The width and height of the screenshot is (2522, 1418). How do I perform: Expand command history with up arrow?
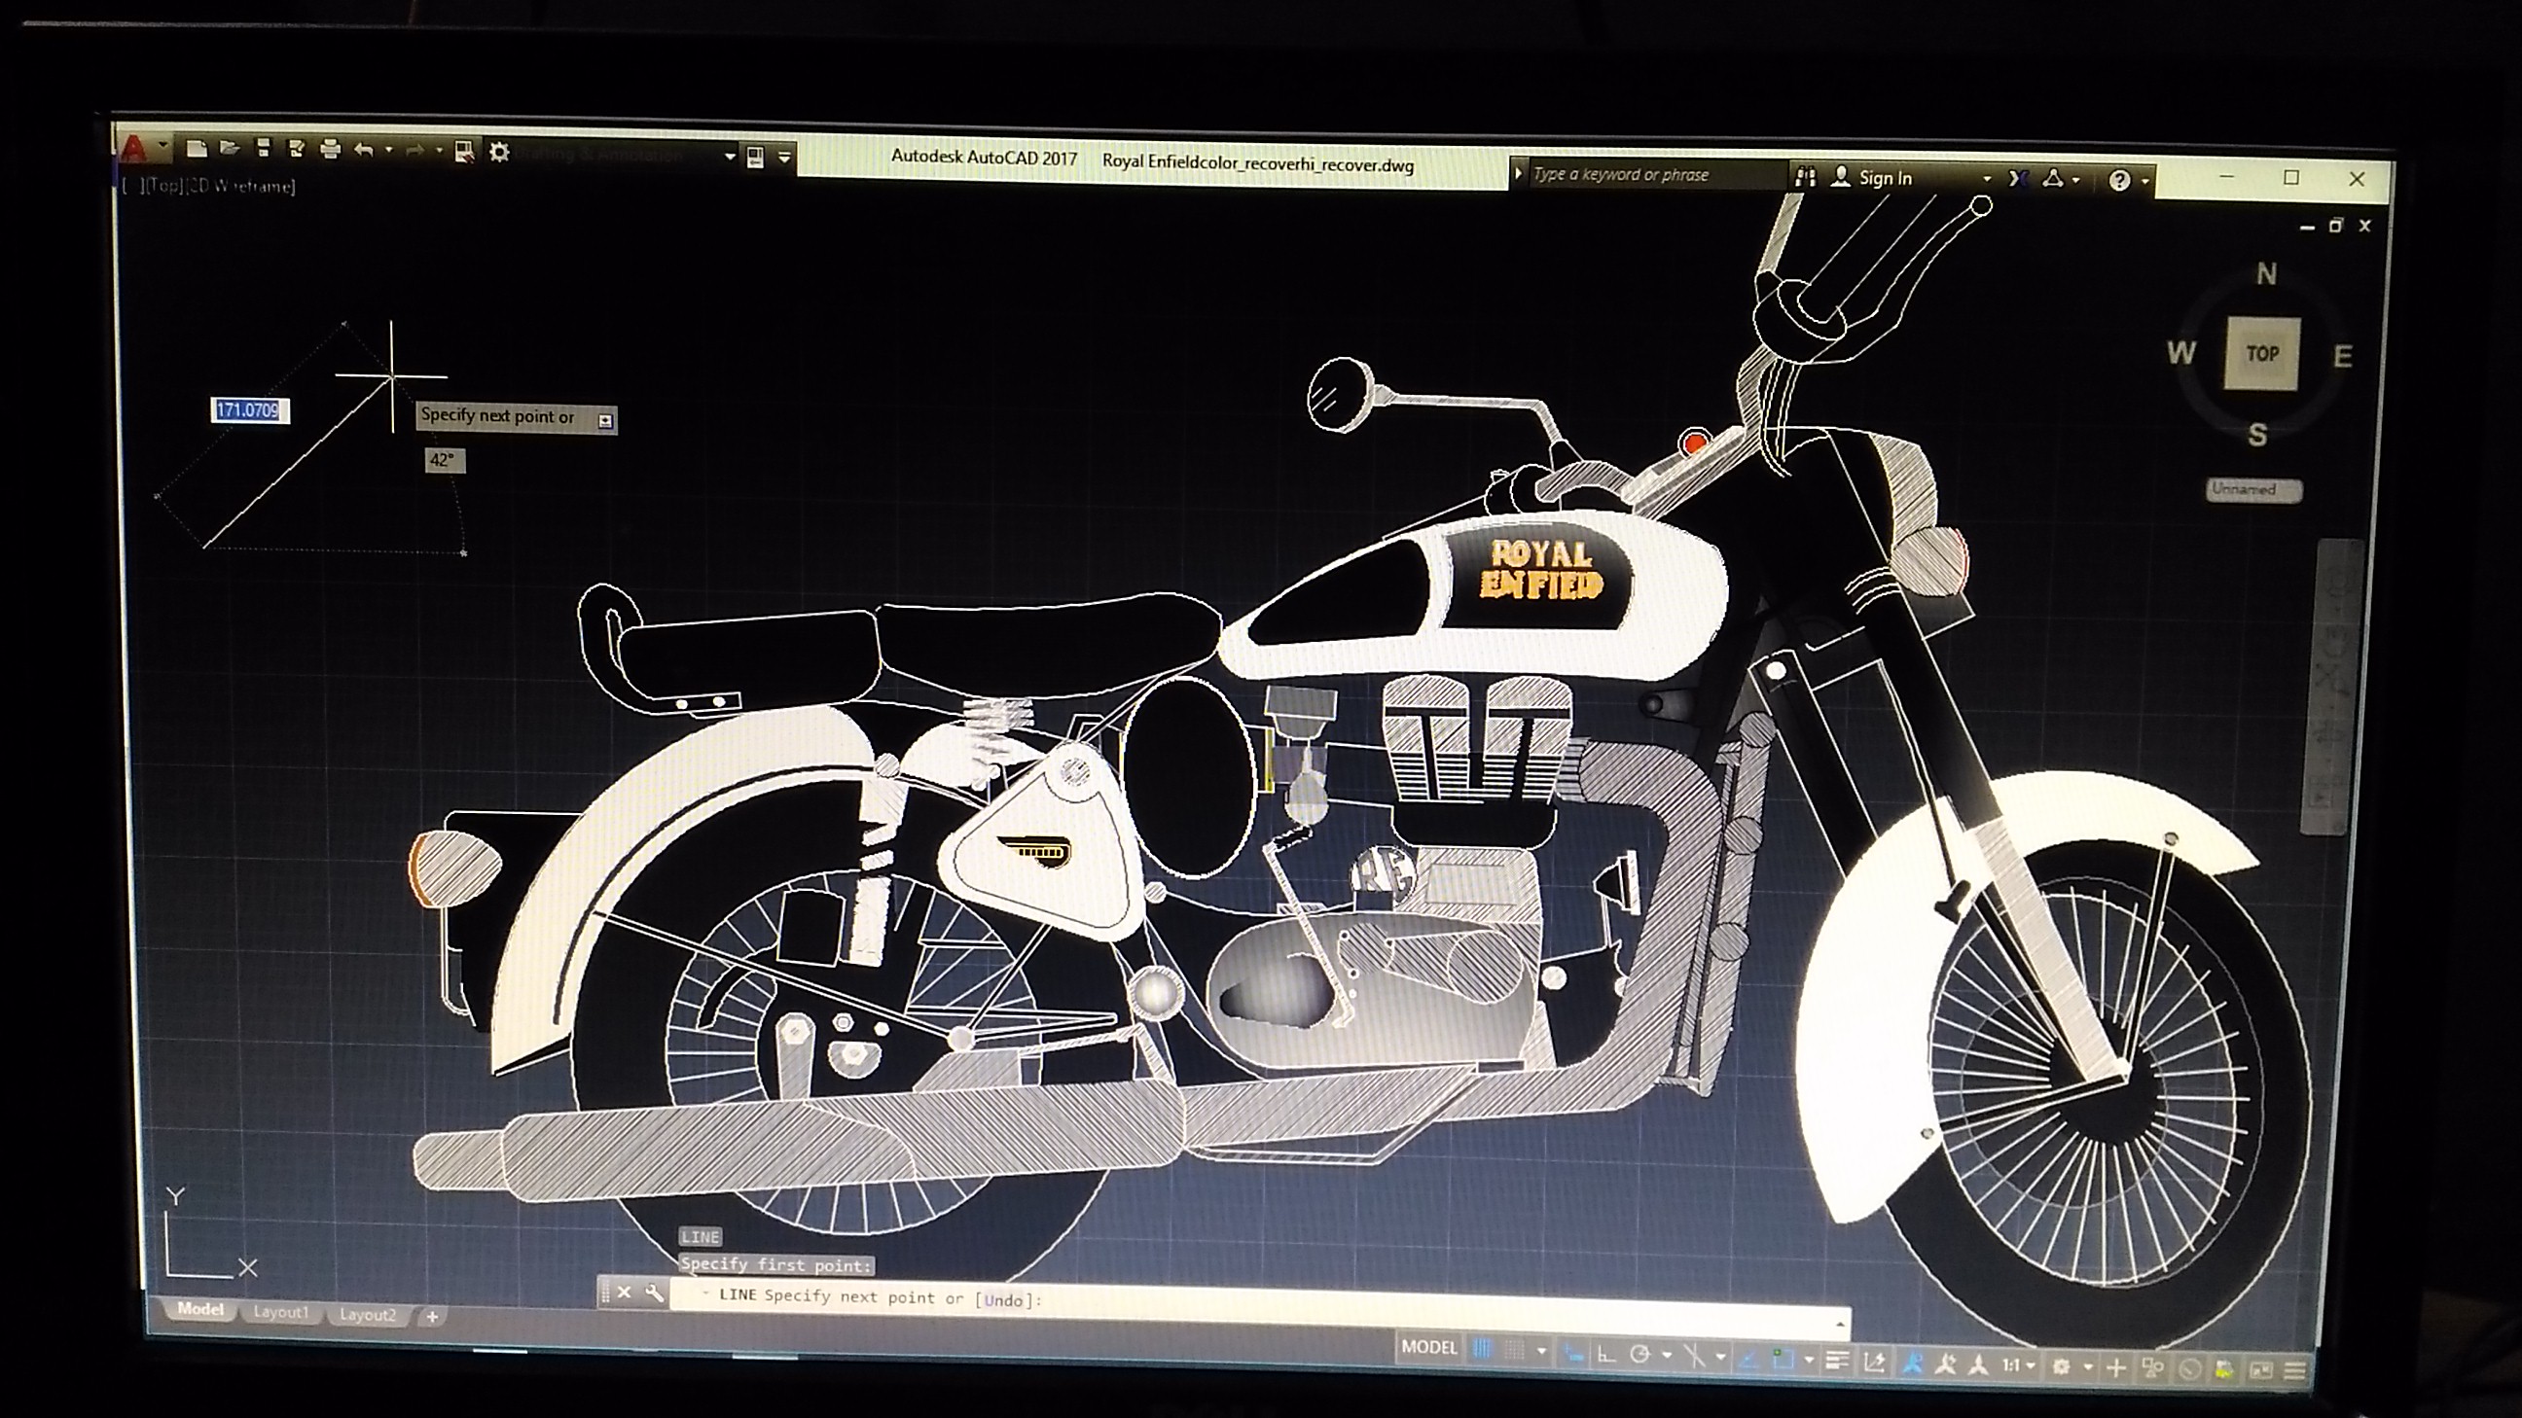pos(1841,1324)
